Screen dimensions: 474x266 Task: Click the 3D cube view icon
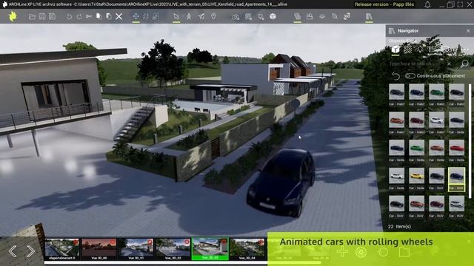[273, 16]
